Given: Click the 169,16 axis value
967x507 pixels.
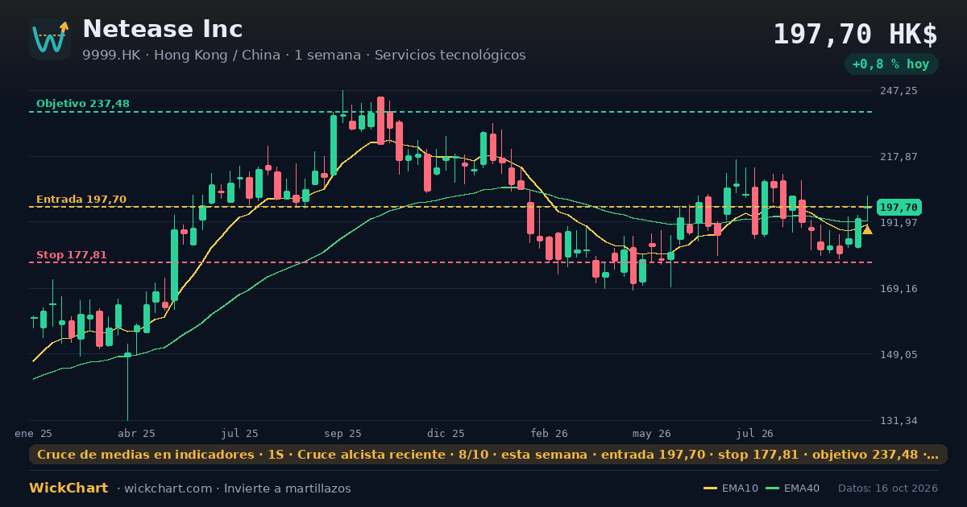Looking at the screenshot, I should click(x=899, y=288).
